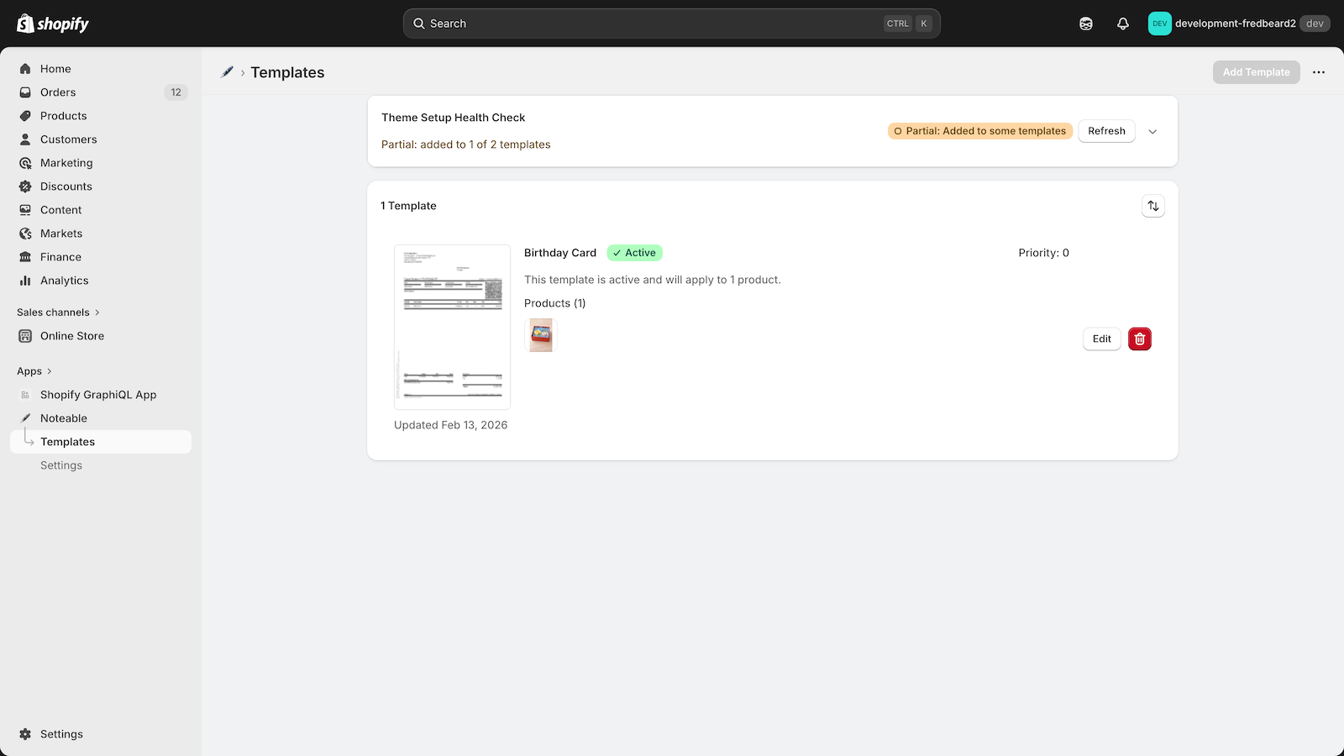The width and height of the screenshot is (1344, 756).
Task: Click the notification bell icon
Action: pyautogui.click(x=1123, y=24)
